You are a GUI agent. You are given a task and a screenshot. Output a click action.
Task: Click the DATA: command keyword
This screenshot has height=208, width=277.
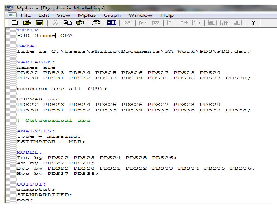(27, 46)
